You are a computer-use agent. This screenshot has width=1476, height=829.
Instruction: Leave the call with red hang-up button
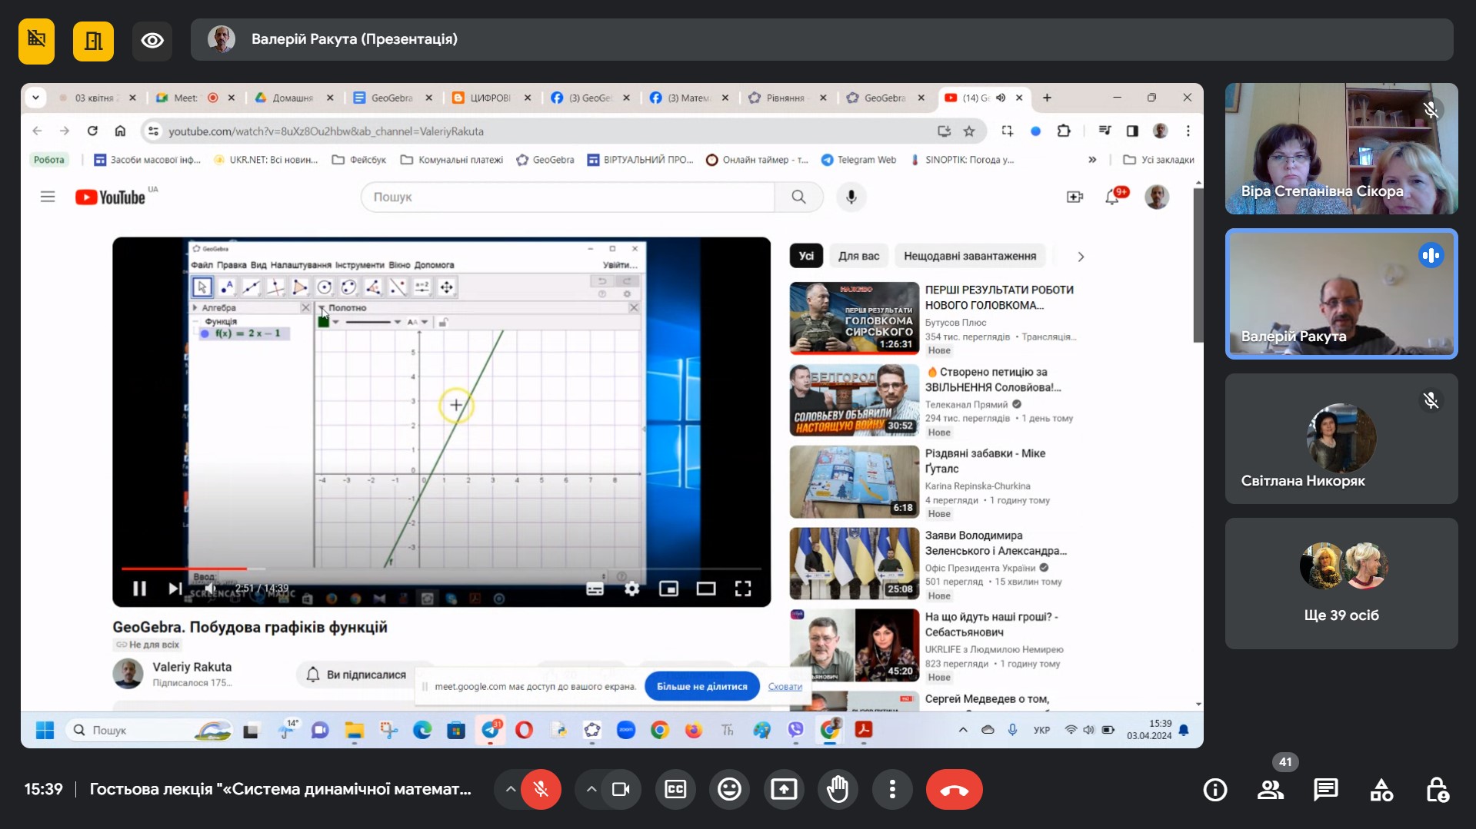click(x=954, y=789)
